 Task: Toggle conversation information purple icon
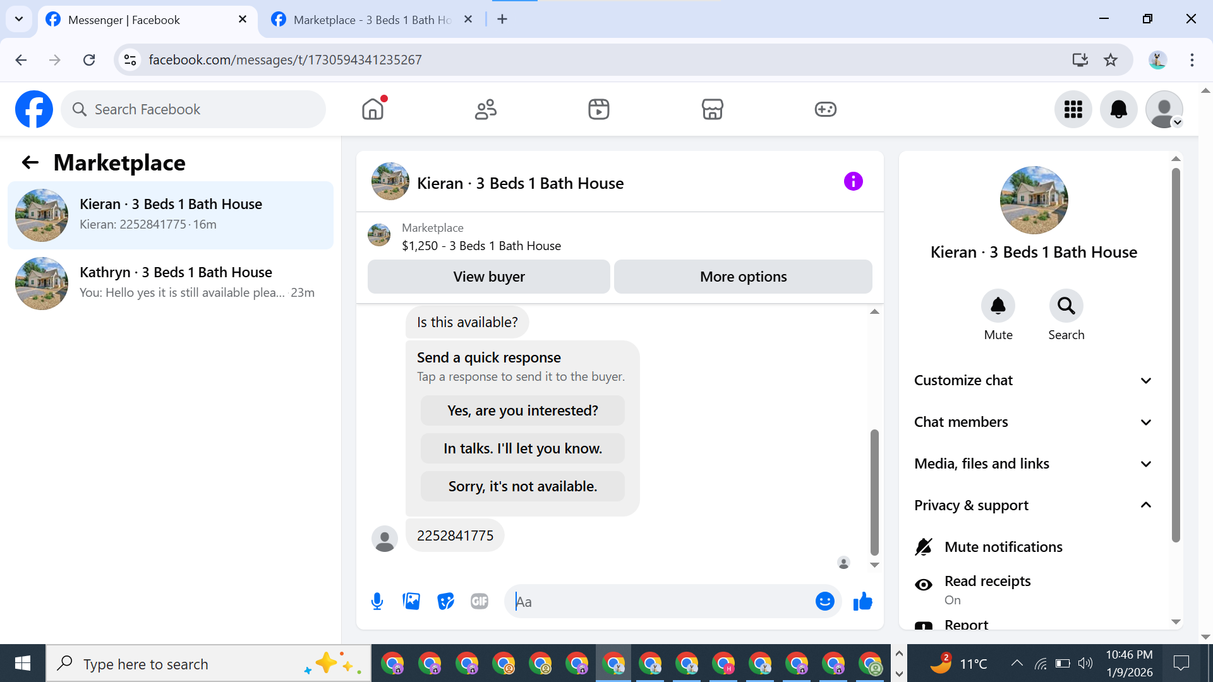click(x=853, y=182)
